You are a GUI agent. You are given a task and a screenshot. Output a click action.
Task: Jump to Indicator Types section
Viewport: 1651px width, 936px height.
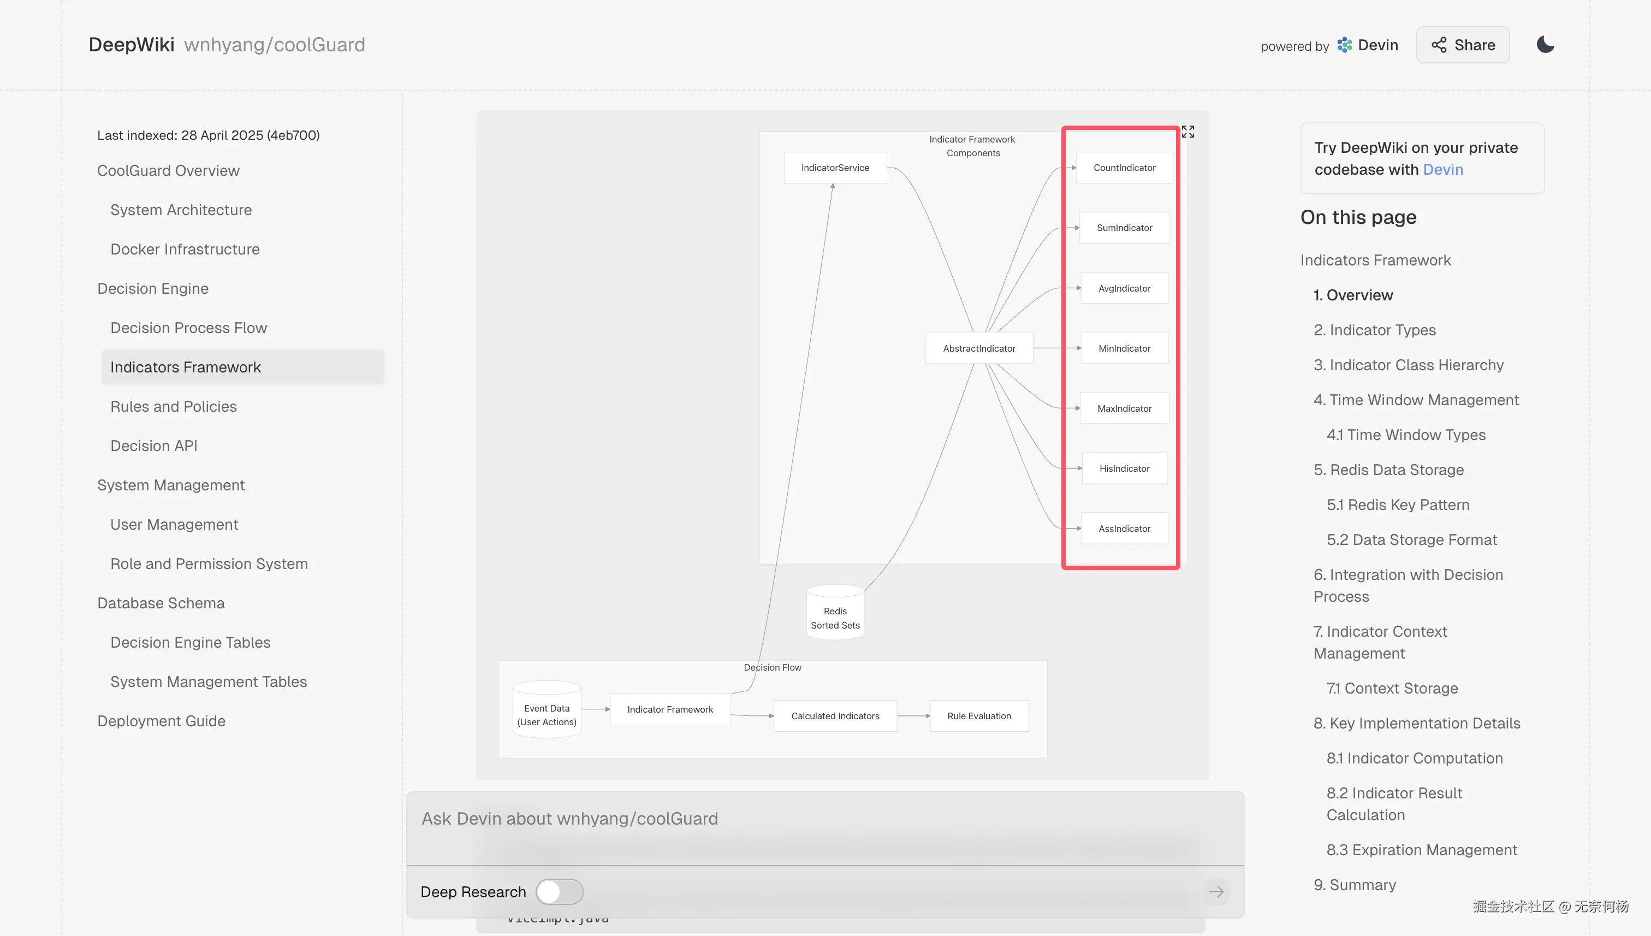[x=1374, y=330]
